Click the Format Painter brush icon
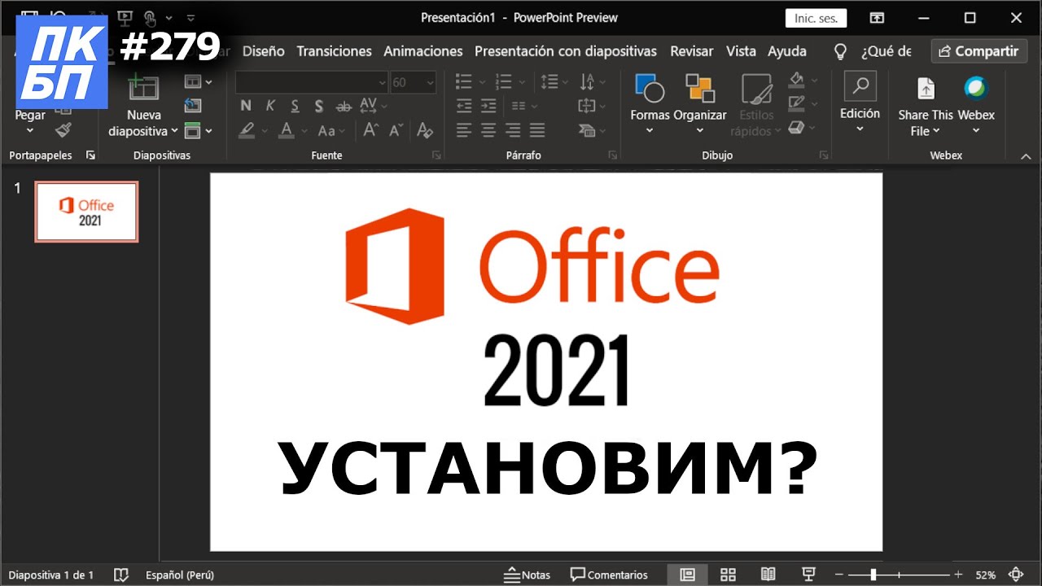The width and height of the screenshot is (1042, 586). (63, 130)
